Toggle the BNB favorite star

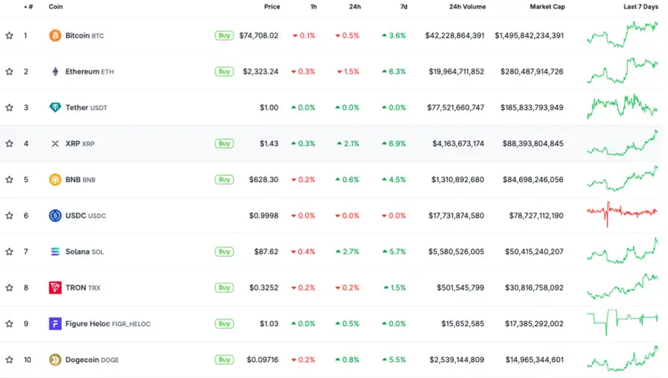point(9,180)
